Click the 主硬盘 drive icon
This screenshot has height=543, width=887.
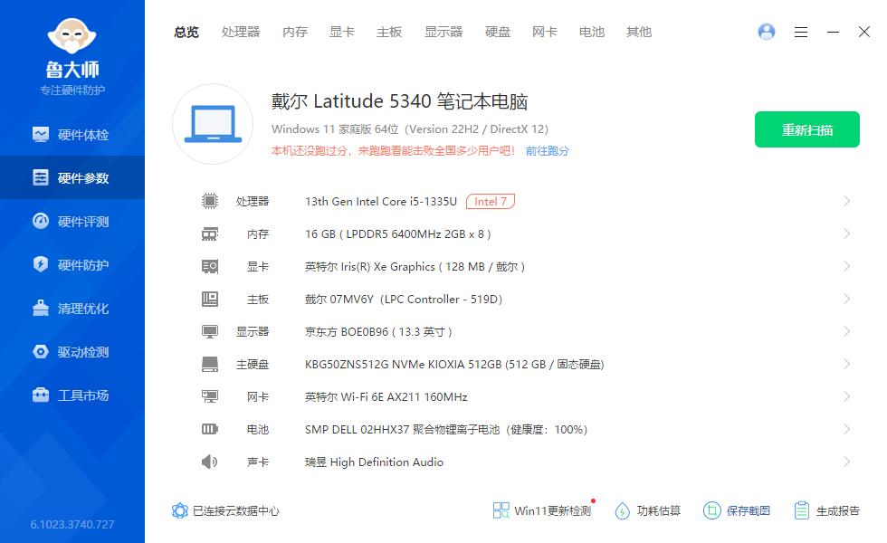click(x=210, y=364)
